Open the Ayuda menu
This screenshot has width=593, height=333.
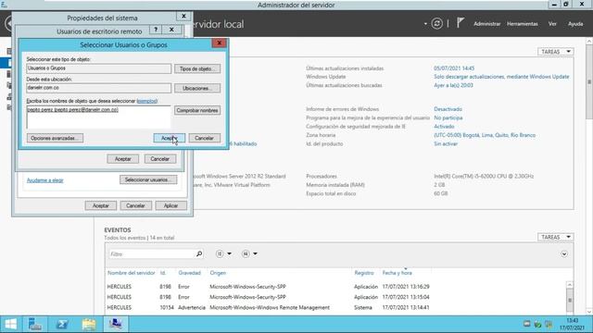click(575, 24)
